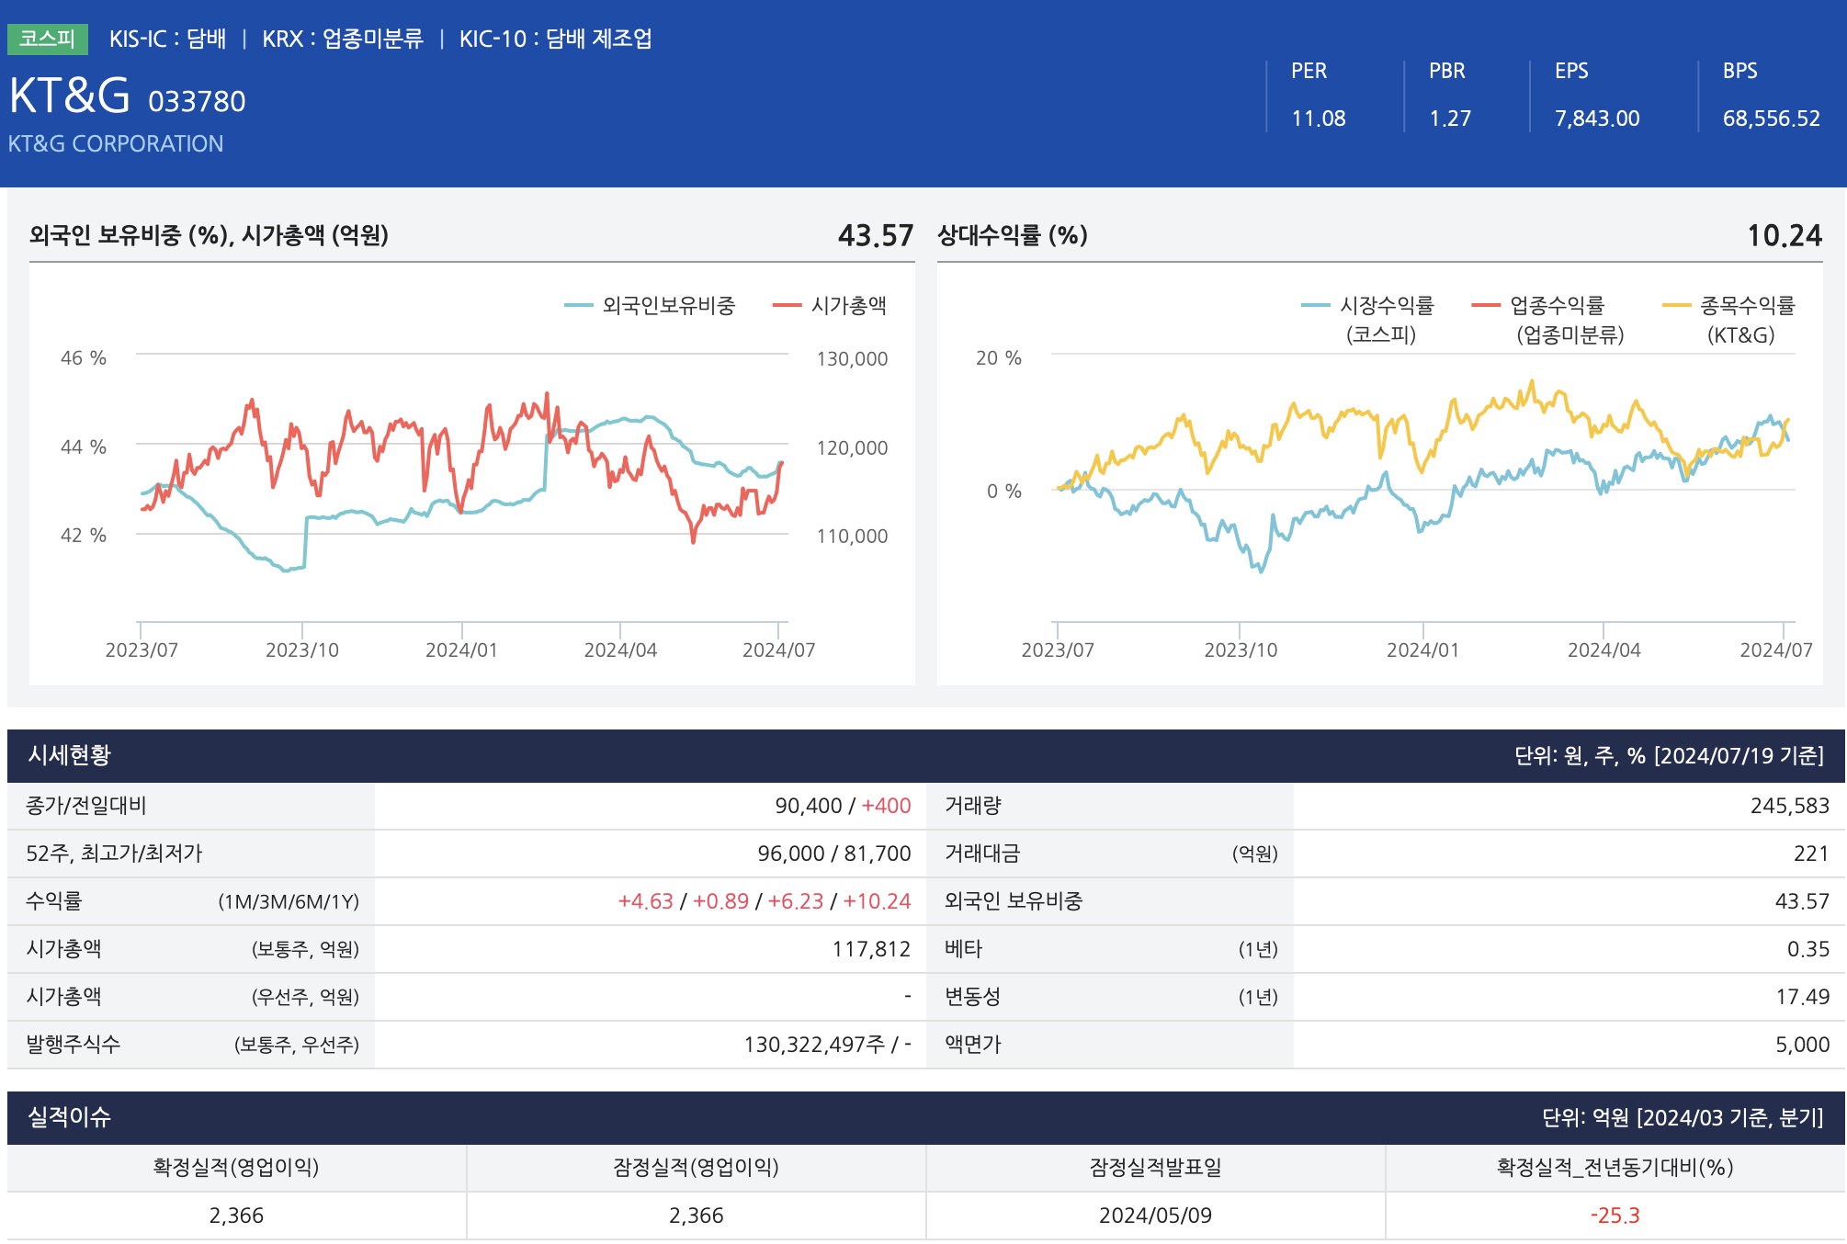
Task: Click the KIS-IC 담배 classification label
Action: click(167, 39)
